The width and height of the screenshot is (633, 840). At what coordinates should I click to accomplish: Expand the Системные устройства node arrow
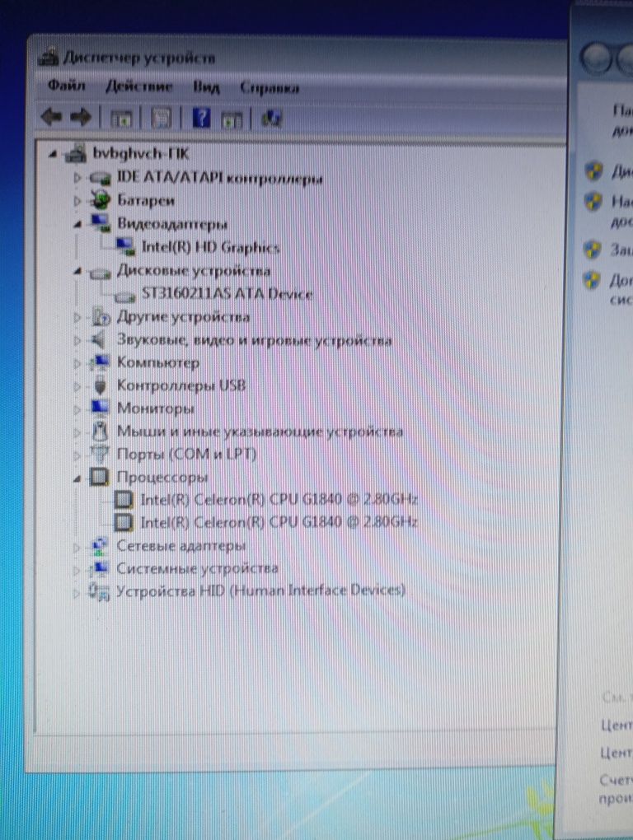pyautogui.click(x=77, y=569)
